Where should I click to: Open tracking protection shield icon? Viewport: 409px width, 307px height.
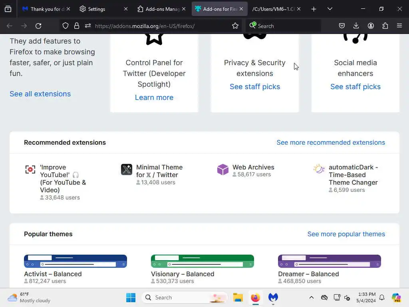[x=66, y=26]
